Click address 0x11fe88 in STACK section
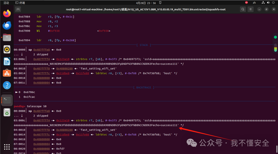This screenshot has height=154, width=278. (82, 73)
